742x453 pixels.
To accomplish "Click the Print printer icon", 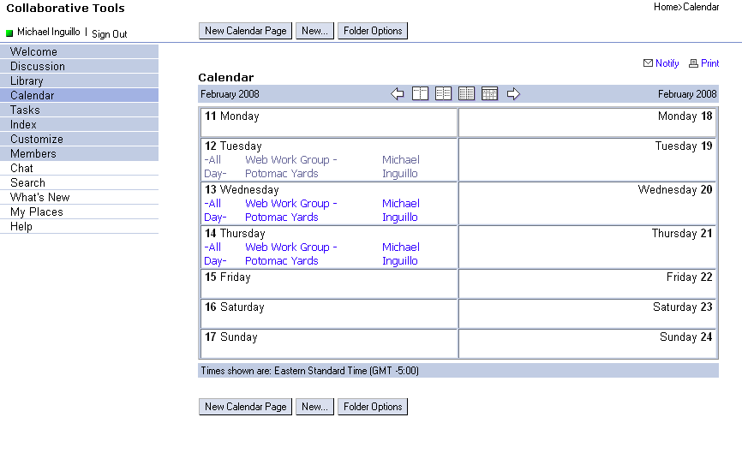I will (693, 63).
